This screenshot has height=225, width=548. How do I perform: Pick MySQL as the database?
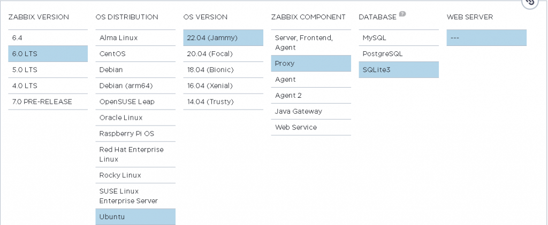point(399,38)
